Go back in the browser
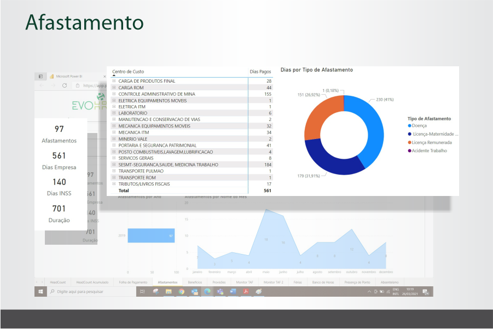Screen dimensions: 493x329 (x=42, y=85)
